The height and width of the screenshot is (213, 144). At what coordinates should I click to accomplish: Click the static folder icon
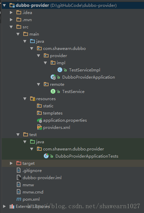[39, 106]
